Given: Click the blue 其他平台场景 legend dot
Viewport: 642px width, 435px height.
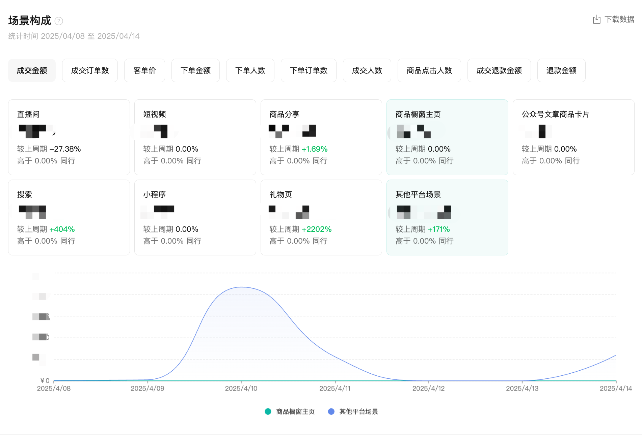Looking at the screenshot, I should (331, 411).
